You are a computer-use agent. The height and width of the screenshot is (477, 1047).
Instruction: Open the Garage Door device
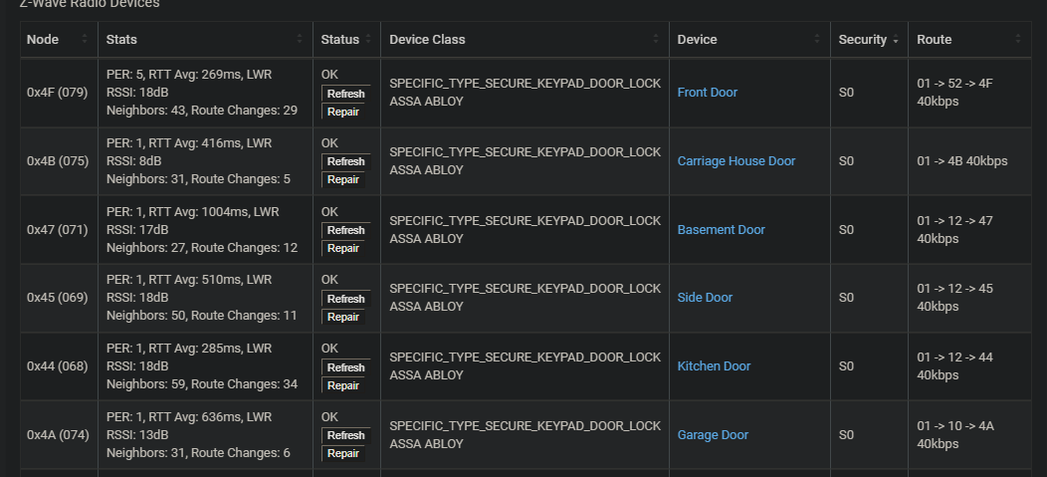click(713, 435)
